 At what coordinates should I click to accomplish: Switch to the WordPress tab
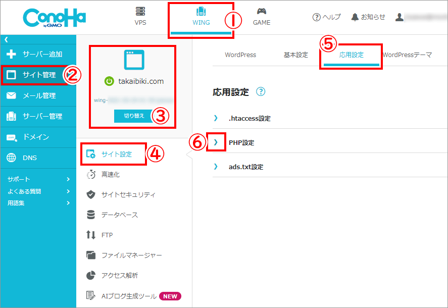[240, 55]
